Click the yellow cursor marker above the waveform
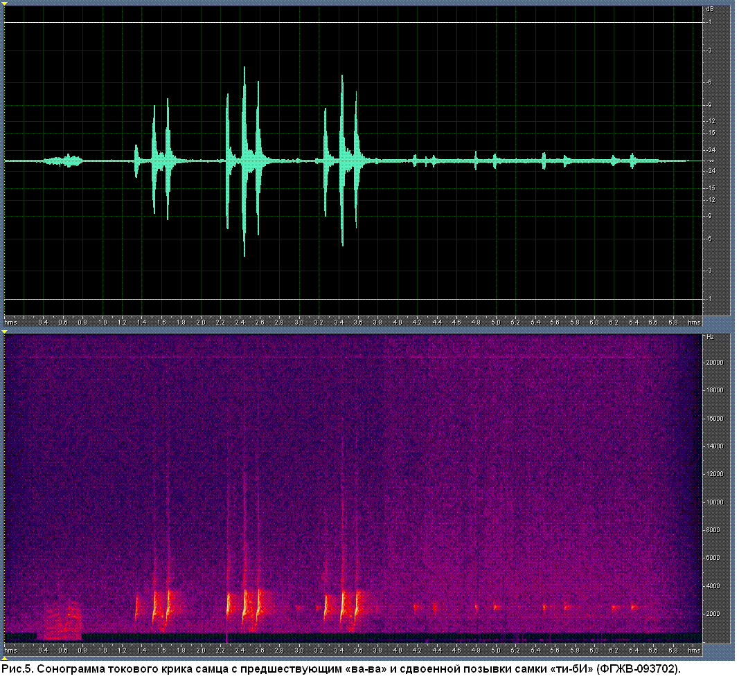 pyautogui.click(x=4, y=3)
